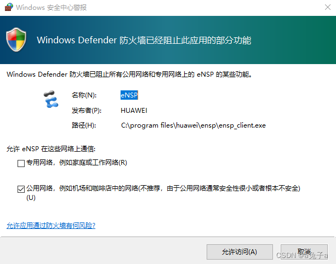The image size is (336, 264).
Task: Enable 专用网络 private network checkbox
Action: point(21,163)
